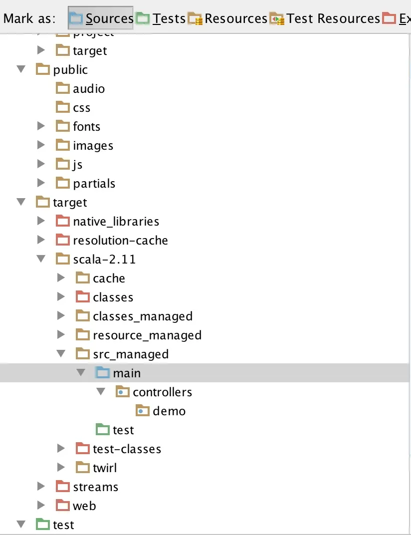Select the 'css' folder name

[81, 108]
